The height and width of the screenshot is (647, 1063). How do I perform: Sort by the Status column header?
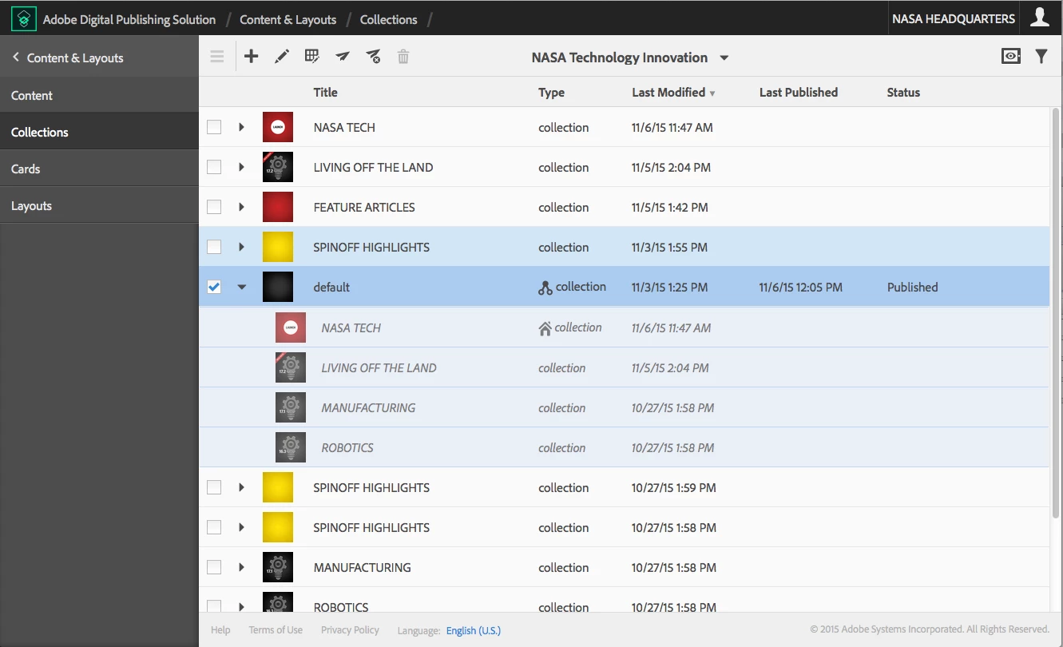point(903,93)
